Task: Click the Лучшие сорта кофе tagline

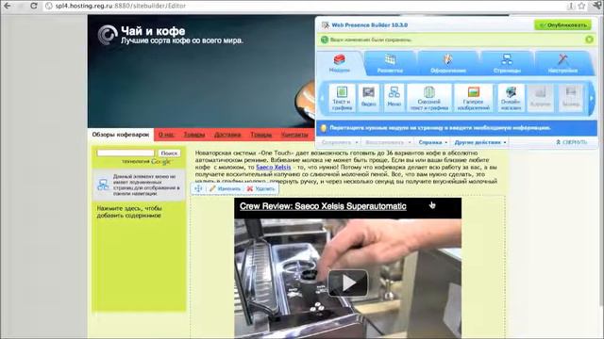Action: (182, 40)
